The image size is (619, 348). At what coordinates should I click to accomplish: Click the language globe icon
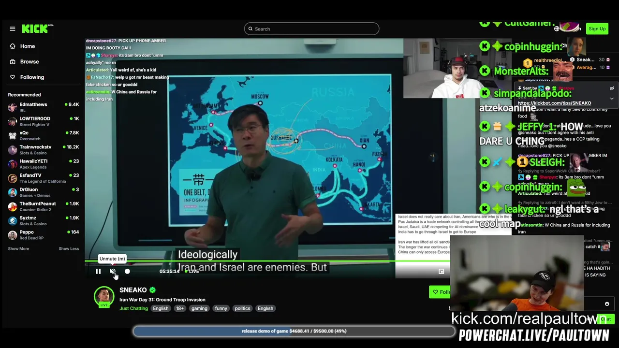point(557,29)
